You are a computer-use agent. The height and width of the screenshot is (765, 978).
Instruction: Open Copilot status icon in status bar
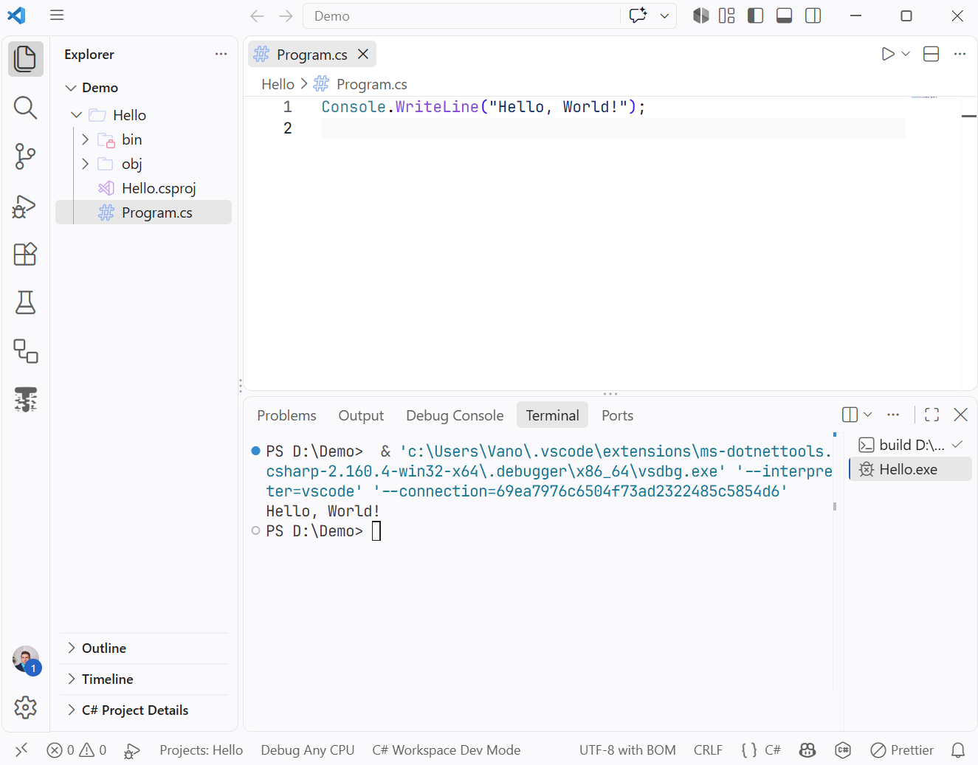tap(807, 750)
